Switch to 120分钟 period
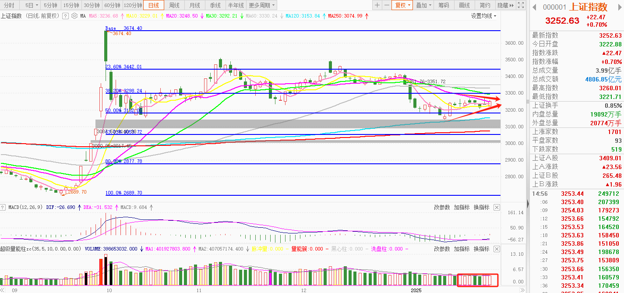This screenshot has width=624, height=293. pos(133,5)
